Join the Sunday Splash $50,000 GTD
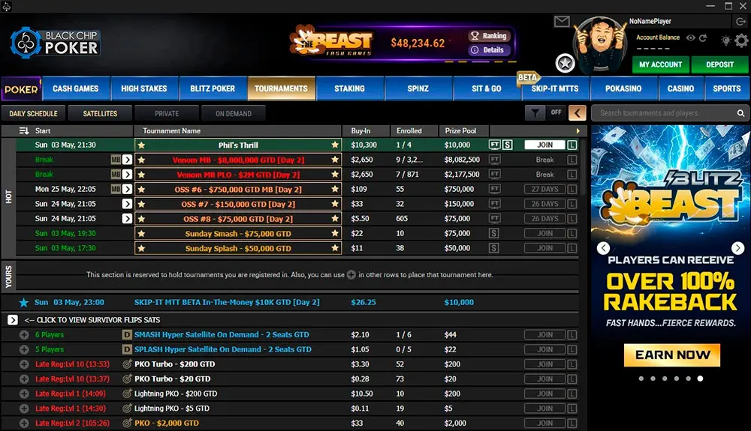 pyautogui.click(x=544, y=248)
